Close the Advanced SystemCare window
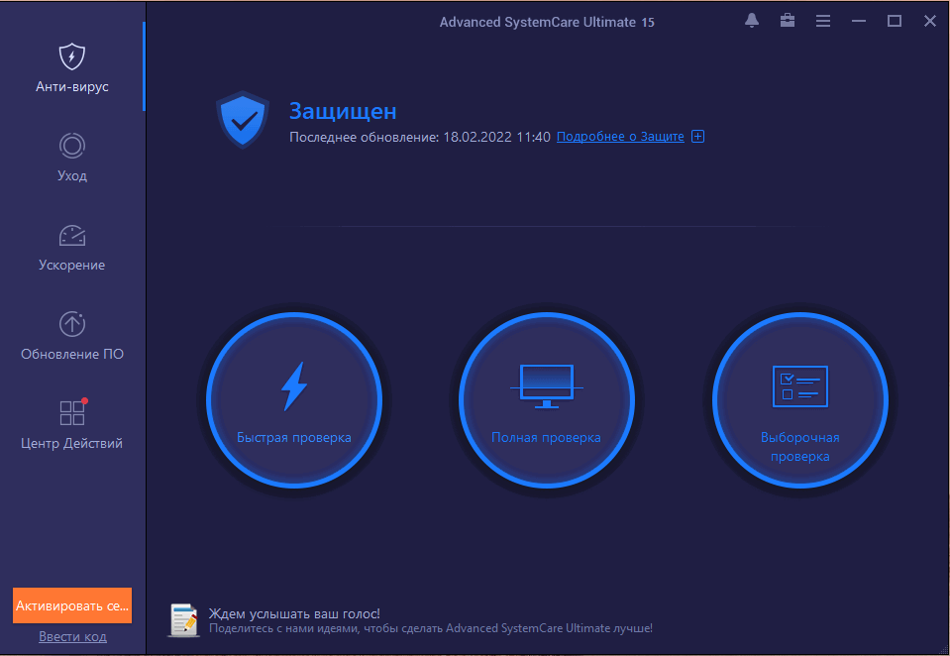The height and width of the screenshot is (656, 950). [930, 21]
